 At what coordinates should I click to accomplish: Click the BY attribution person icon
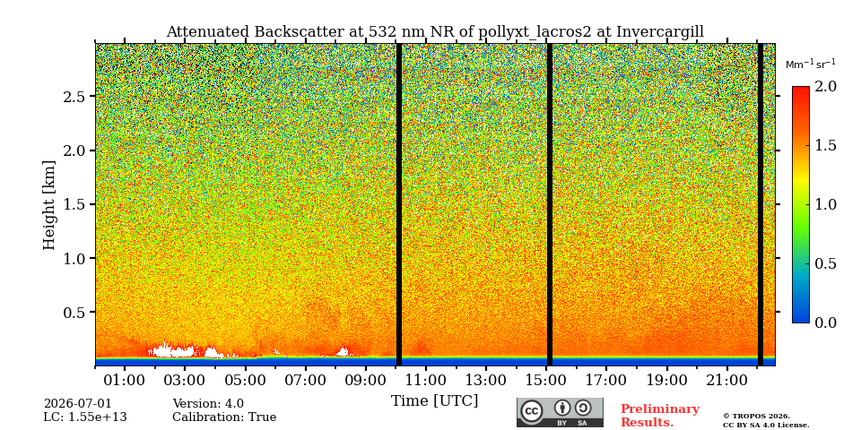561,408
